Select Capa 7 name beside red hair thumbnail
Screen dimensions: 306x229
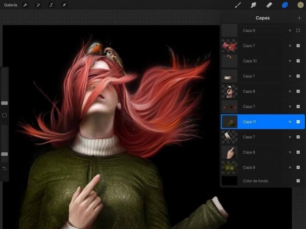pos(249,46)
